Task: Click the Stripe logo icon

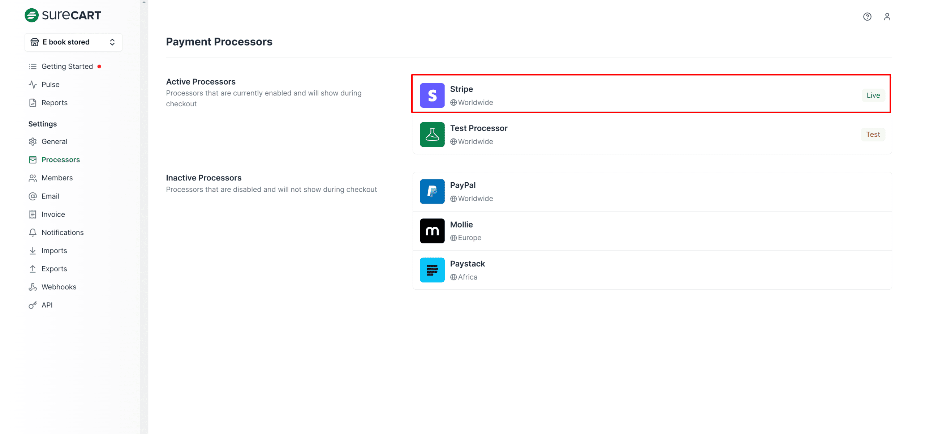Action: [x=432, y=95]
